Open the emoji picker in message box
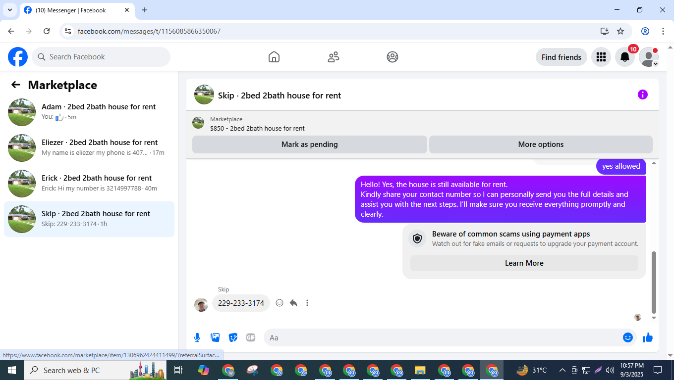This screenshot has width=674, height=380. (x=628, y=337)
